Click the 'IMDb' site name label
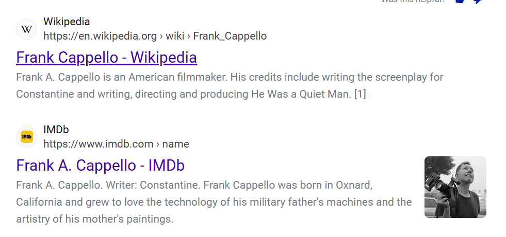 click(56, 130)
